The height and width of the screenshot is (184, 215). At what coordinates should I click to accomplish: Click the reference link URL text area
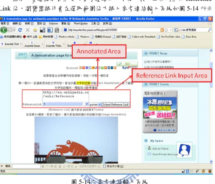(x=66, y=96)
